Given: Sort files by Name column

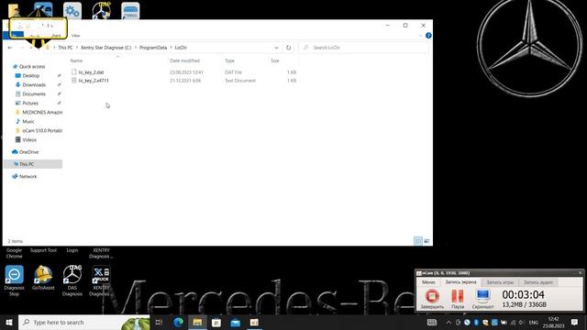Looking at the screenshot, I should [76, 60].
